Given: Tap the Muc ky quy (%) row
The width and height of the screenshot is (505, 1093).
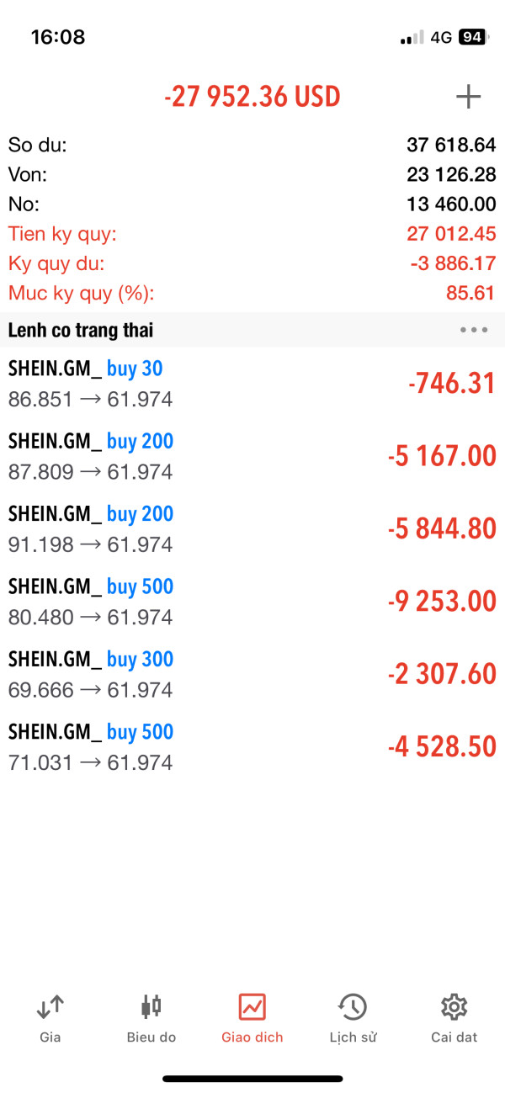Looking at the screenshot, I should pyautogui.click(x=252, y=294).
